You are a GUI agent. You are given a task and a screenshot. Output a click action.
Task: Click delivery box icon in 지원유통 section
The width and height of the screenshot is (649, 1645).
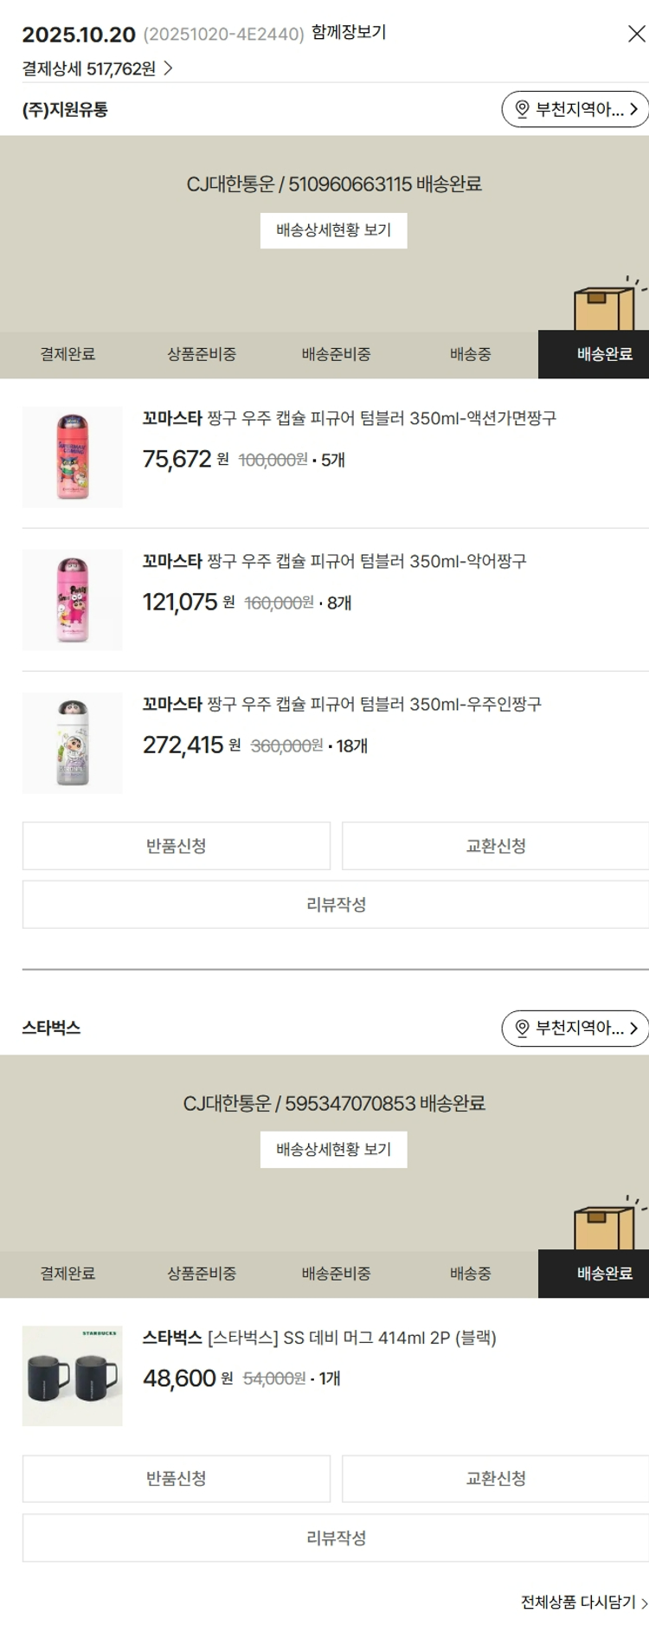coord(606,306)
